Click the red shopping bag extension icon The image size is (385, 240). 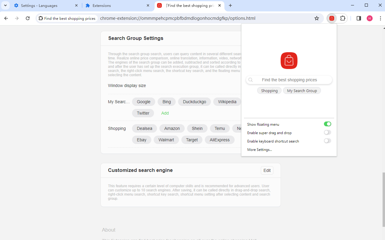tap(332, 18)
